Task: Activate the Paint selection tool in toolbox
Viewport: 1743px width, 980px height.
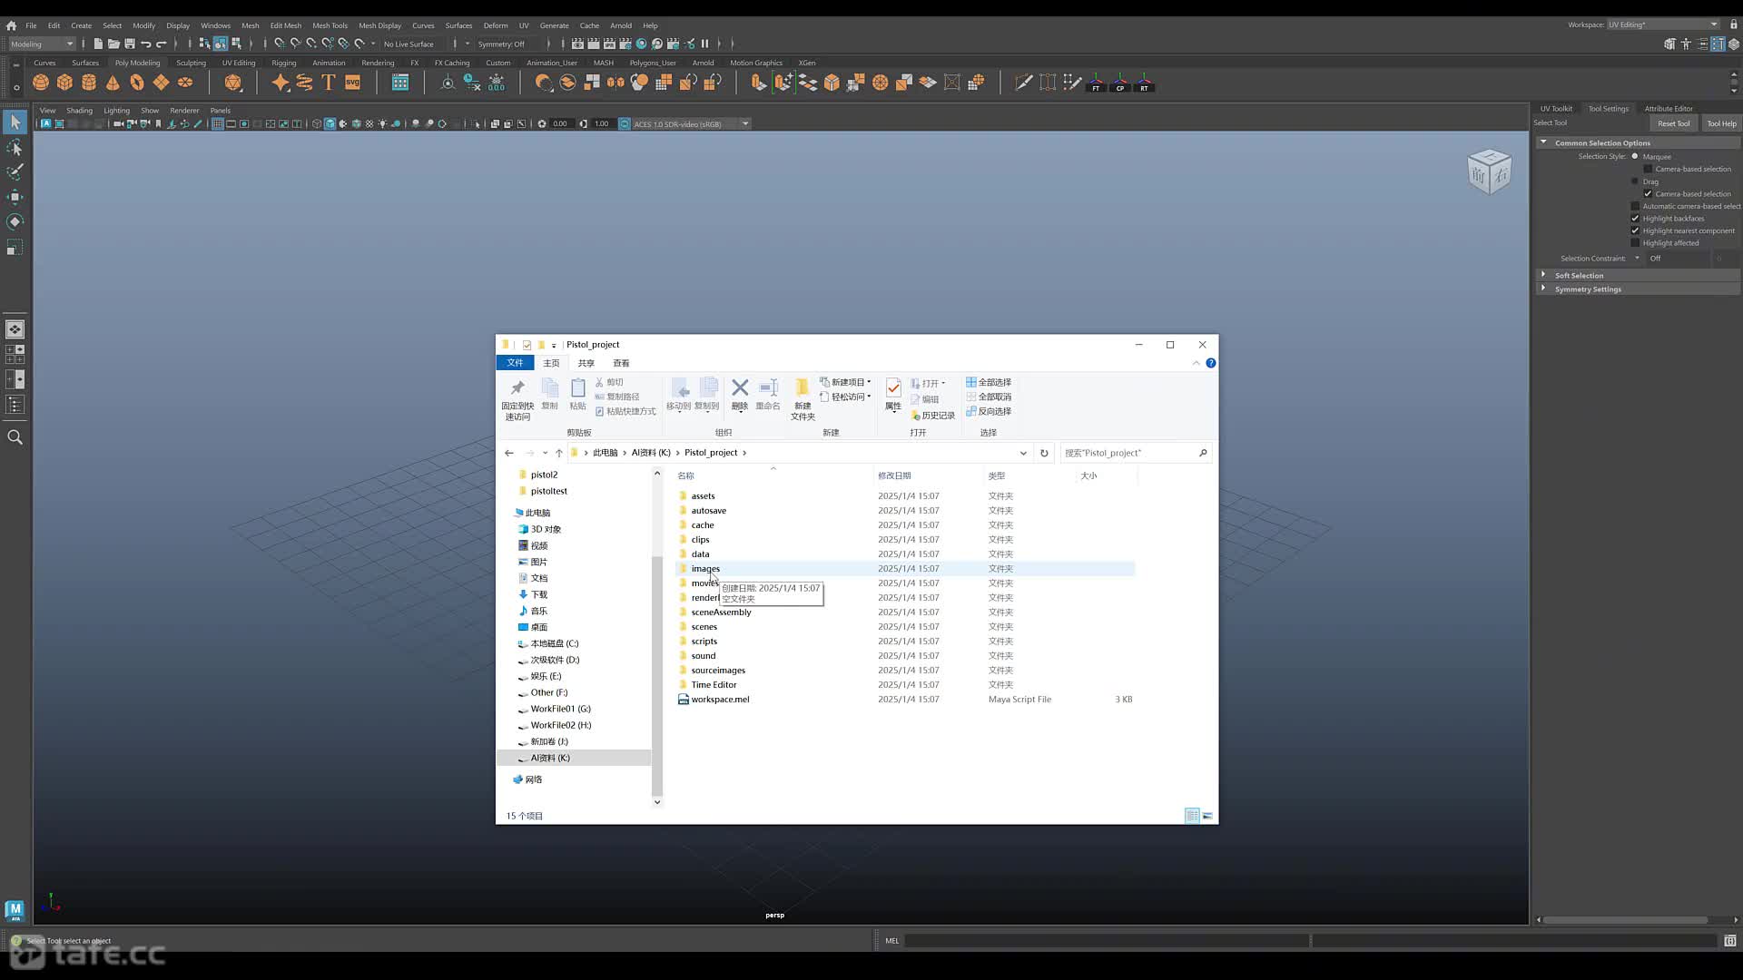Action: click(15, 171)
